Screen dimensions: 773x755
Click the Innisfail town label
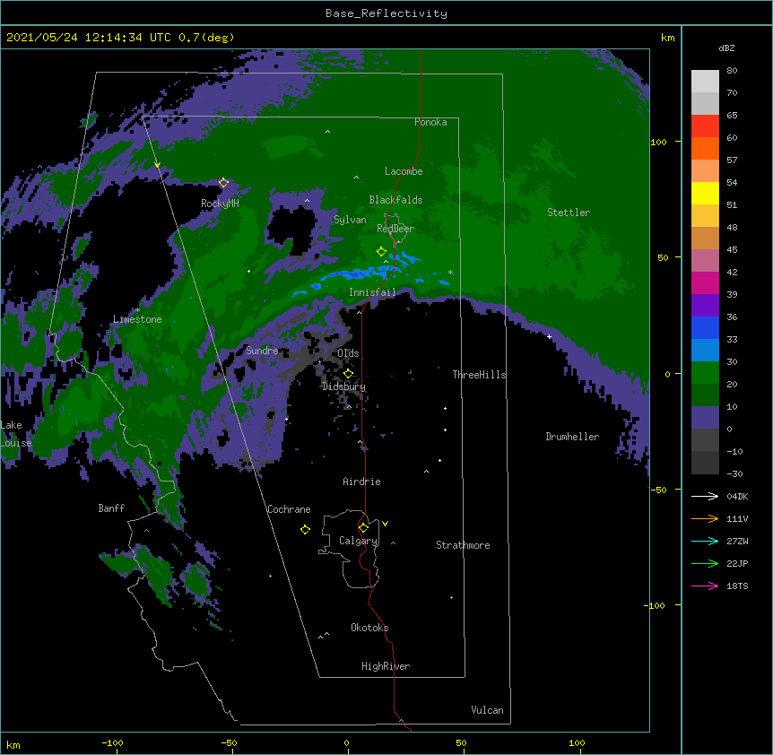click(x=372, y=292)
